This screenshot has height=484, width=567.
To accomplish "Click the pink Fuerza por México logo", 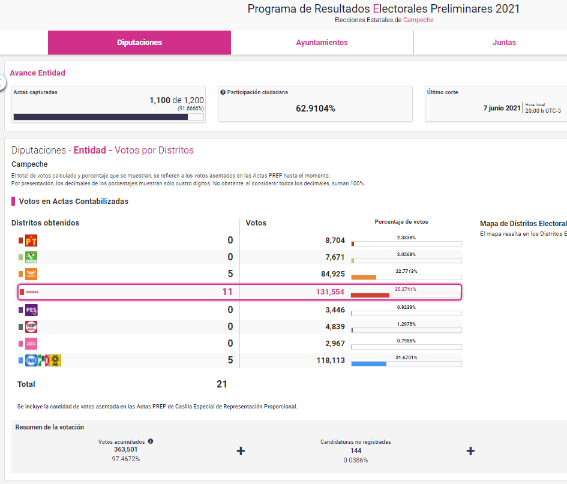I will pyautogui.click(x=31, y=344).
